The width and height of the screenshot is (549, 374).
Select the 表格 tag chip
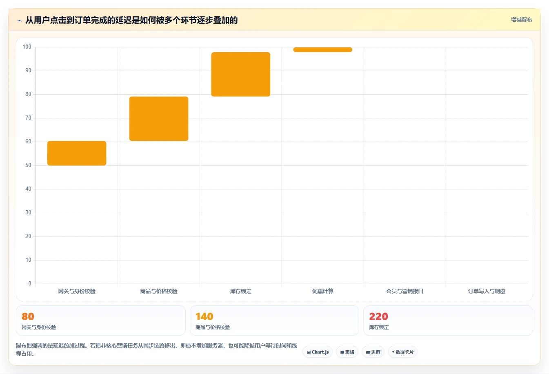tap(347, 352)
